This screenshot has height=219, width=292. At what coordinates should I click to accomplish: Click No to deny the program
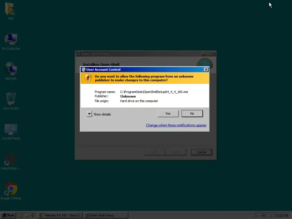tap(192, 113)
